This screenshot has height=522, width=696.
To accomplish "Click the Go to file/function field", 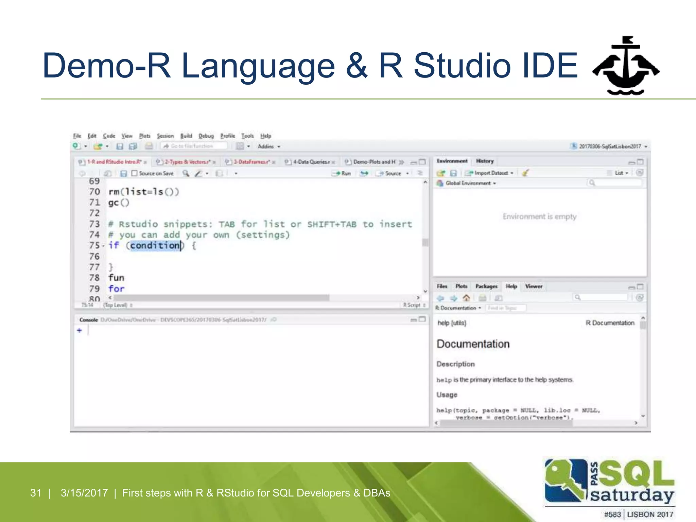I will (x=194, y=146).
